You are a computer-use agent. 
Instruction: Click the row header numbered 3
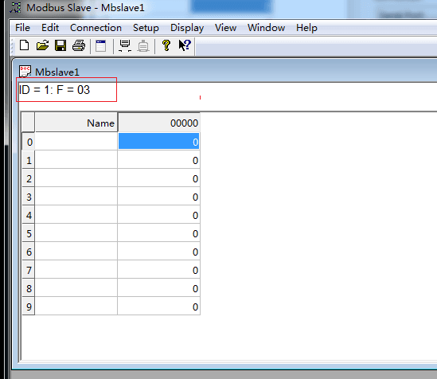pyautogui.click(x=29, y=196)
